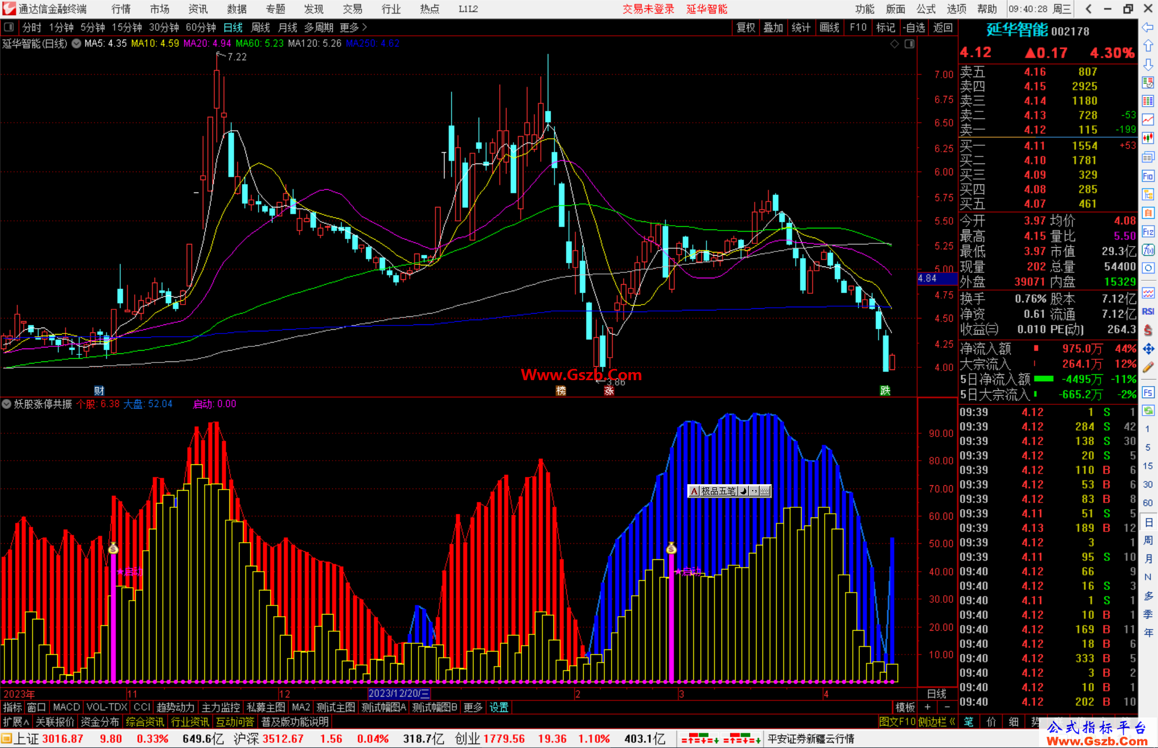Open the MA indicator dropdown next to 延华智能(日线)
Image resolution: width=1158 pixels, height=748 pixels.
[x=77, y=44]
